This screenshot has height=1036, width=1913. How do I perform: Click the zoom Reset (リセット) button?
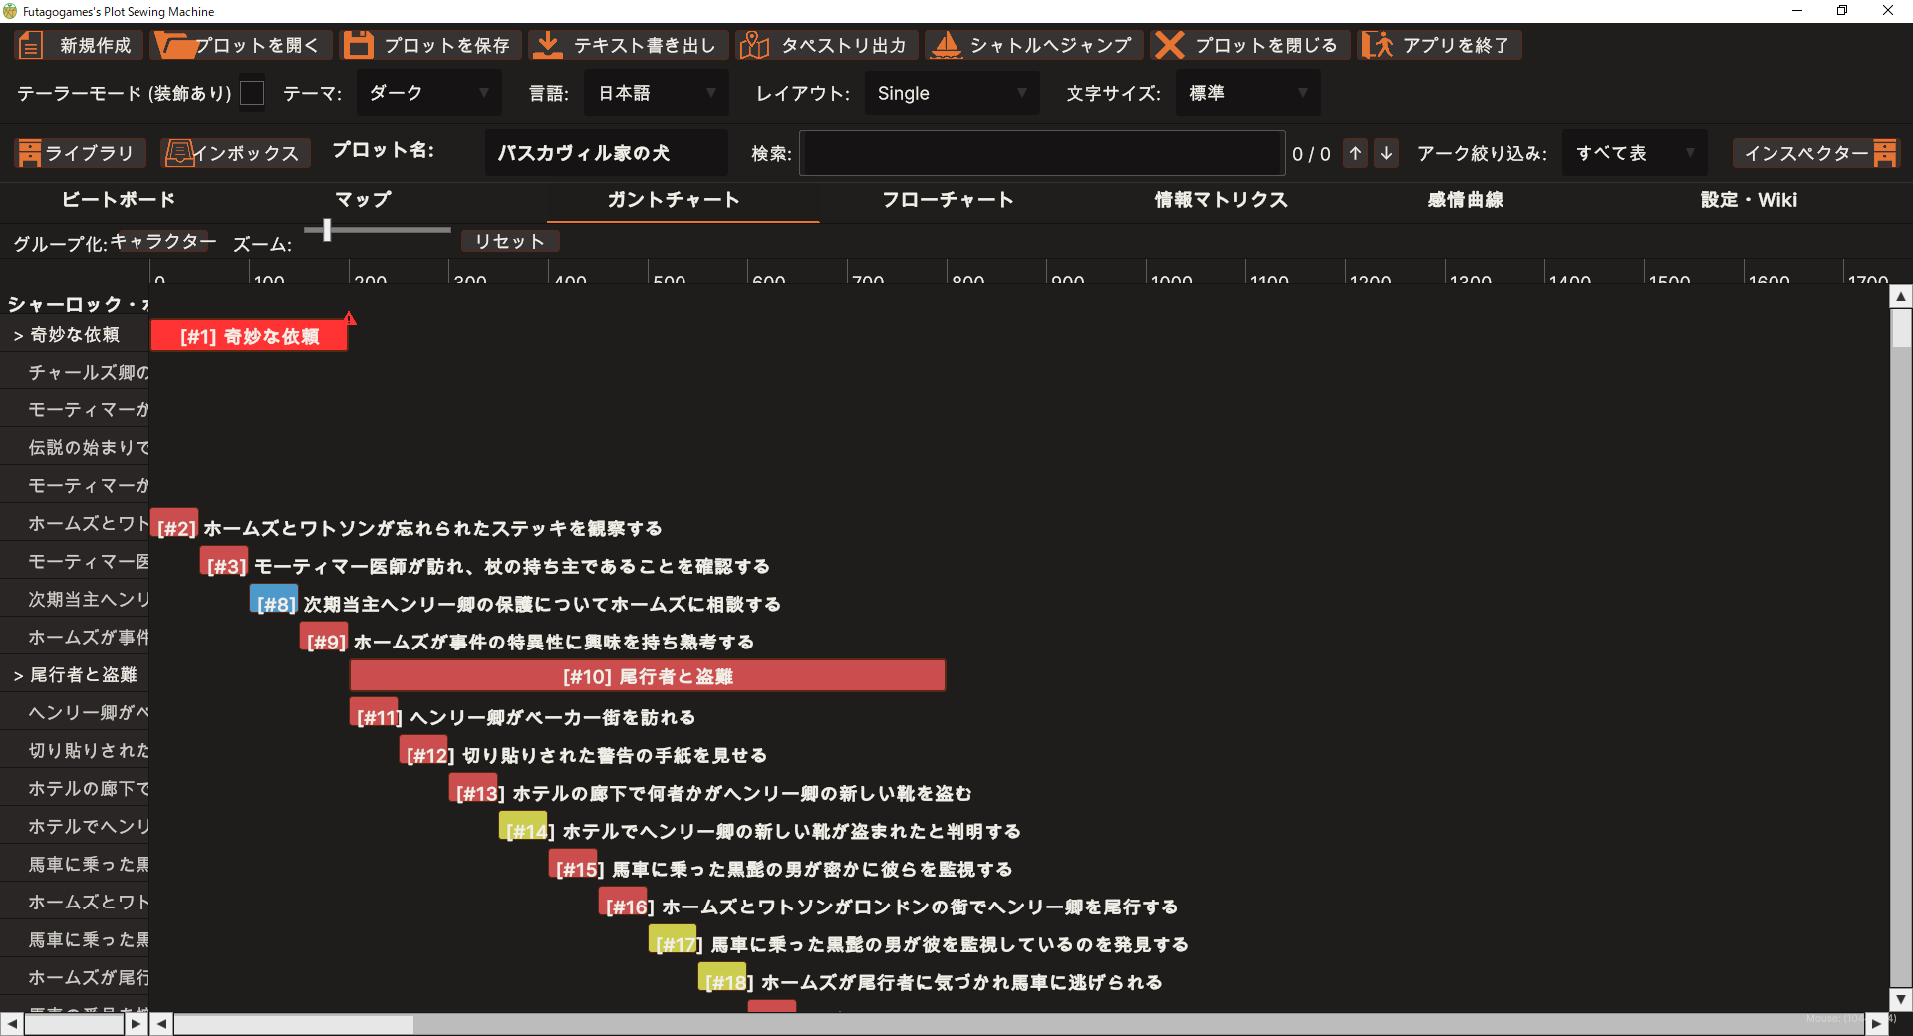click(x=509, y=241)
